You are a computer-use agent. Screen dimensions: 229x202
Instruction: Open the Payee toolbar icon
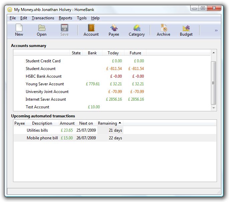(114, 28)
